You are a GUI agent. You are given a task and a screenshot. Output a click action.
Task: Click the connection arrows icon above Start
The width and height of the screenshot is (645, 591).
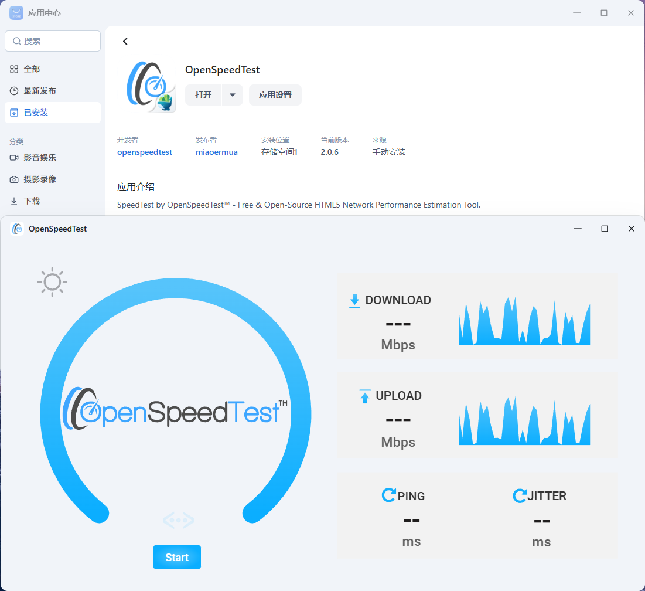point(178,520)
